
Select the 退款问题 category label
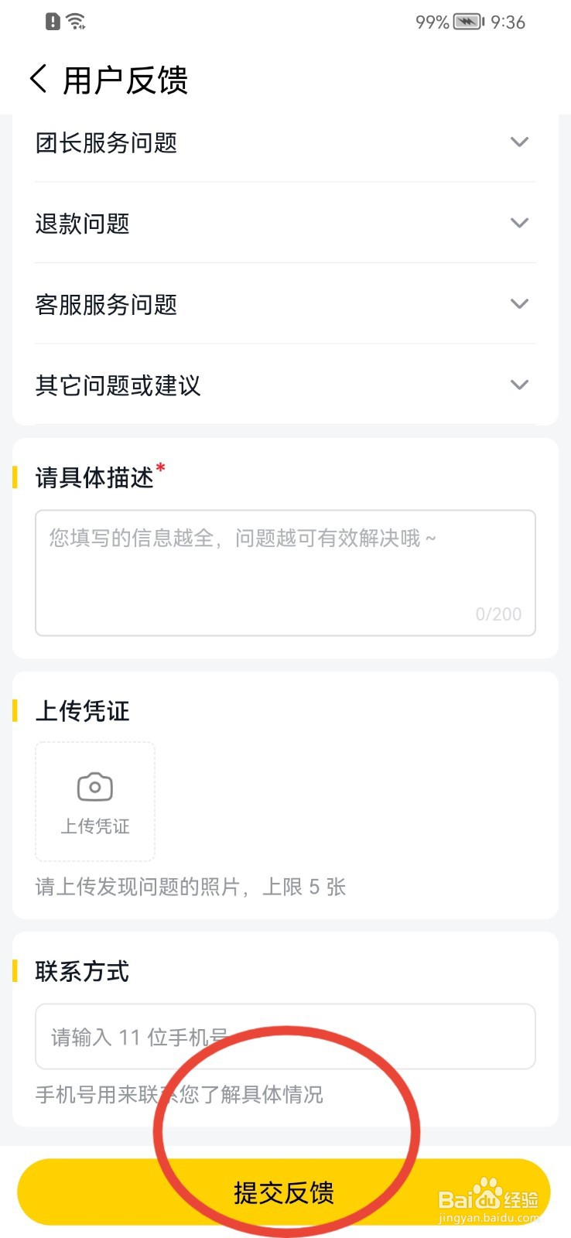tap(83, 224)
